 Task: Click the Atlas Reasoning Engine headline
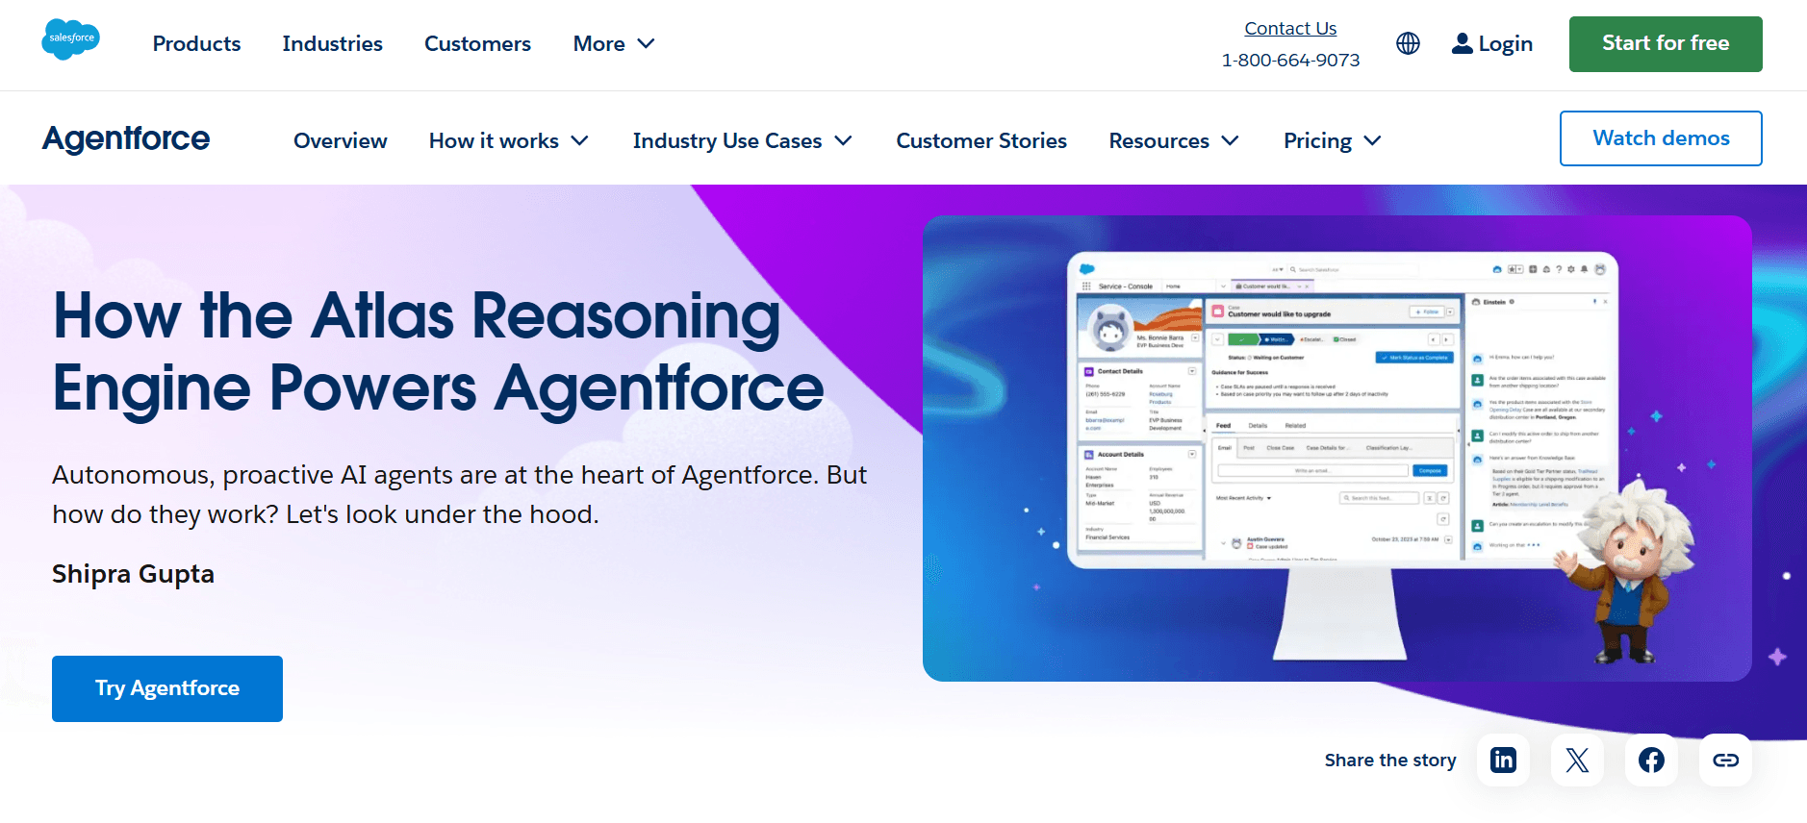[x=438, y=352]
